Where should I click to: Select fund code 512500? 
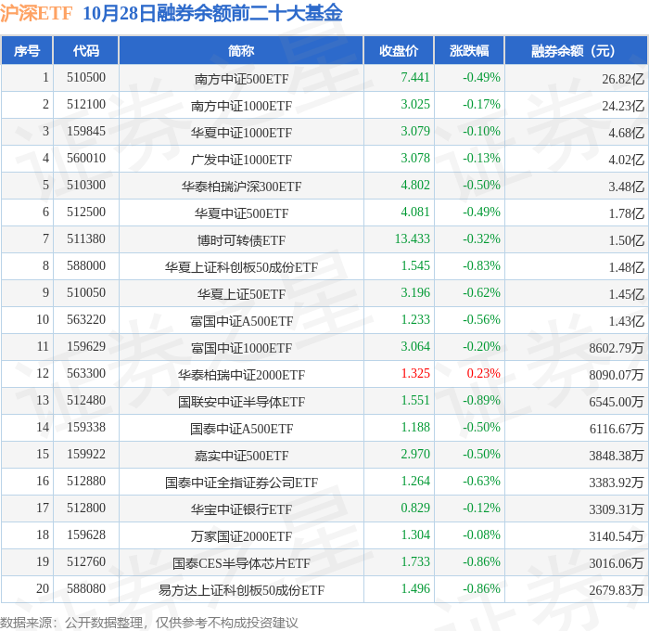click(86, 212)
